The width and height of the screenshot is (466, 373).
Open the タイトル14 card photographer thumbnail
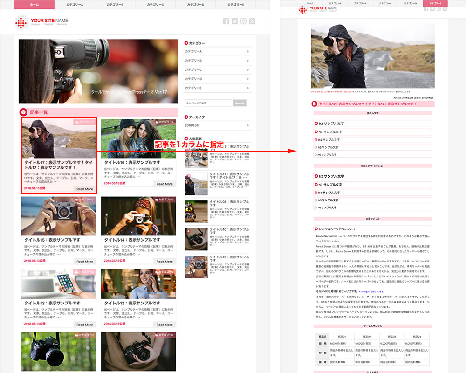(x=138, y=216)
